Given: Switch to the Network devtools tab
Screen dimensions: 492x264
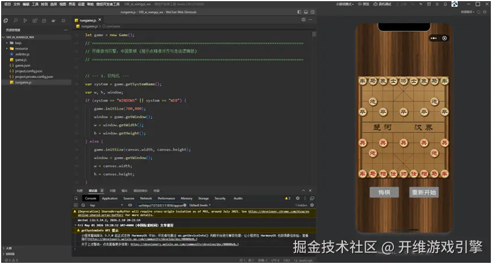Looking at the screenshot, I should [x=146, y=198].
